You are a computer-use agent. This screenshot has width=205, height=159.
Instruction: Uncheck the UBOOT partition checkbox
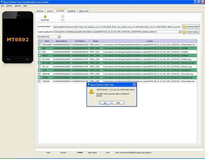coord(39,56)
